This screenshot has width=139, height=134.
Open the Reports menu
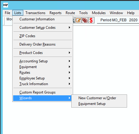pyautogui.click(x=55, y=13)
